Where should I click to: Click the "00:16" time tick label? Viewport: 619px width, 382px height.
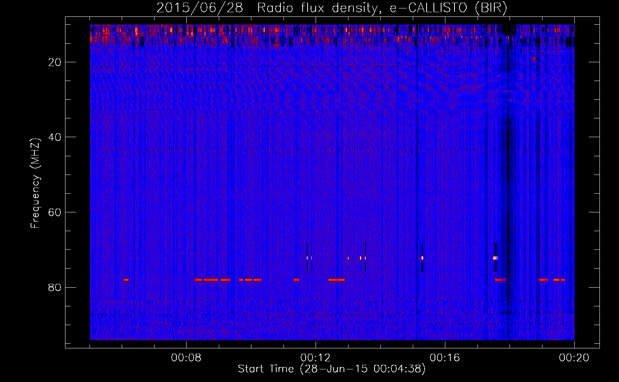tap(445, 358)
